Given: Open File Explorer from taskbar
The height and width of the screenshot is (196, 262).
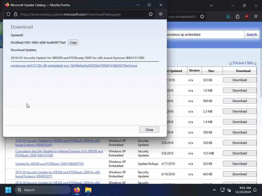Looking at the screenshot, I should click(88, 190).
